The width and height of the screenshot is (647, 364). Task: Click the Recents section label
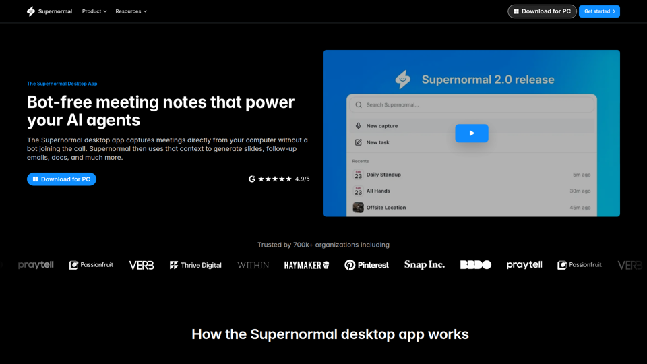pos(361,161)
